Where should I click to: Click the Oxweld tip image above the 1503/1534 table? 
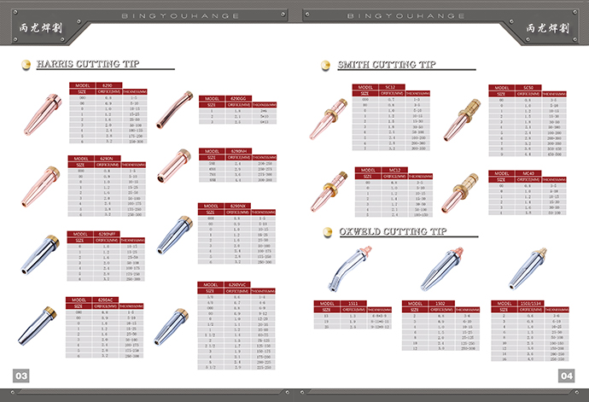[527, 268]
